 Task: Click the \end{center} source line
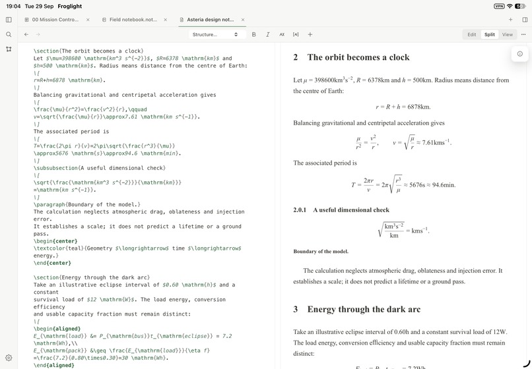[52, 263]
